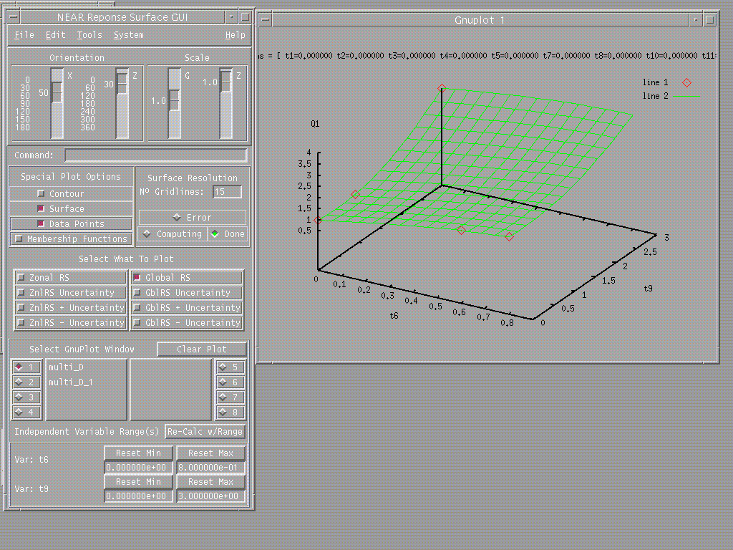Edit t9 minimum value field
The width and height of the screenshot is (733, 550).
(x=138, y=496)
